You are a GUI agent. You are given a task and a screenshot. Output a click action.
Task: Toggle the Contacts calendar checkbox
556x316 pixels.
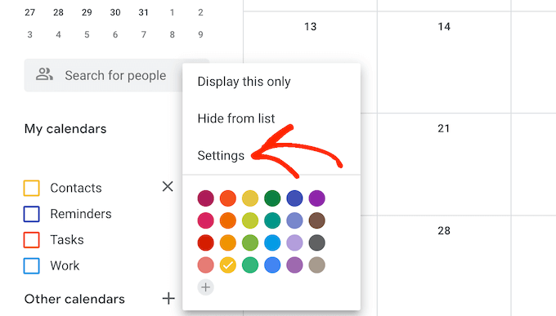pyautogui.click(x=32, y=188)
